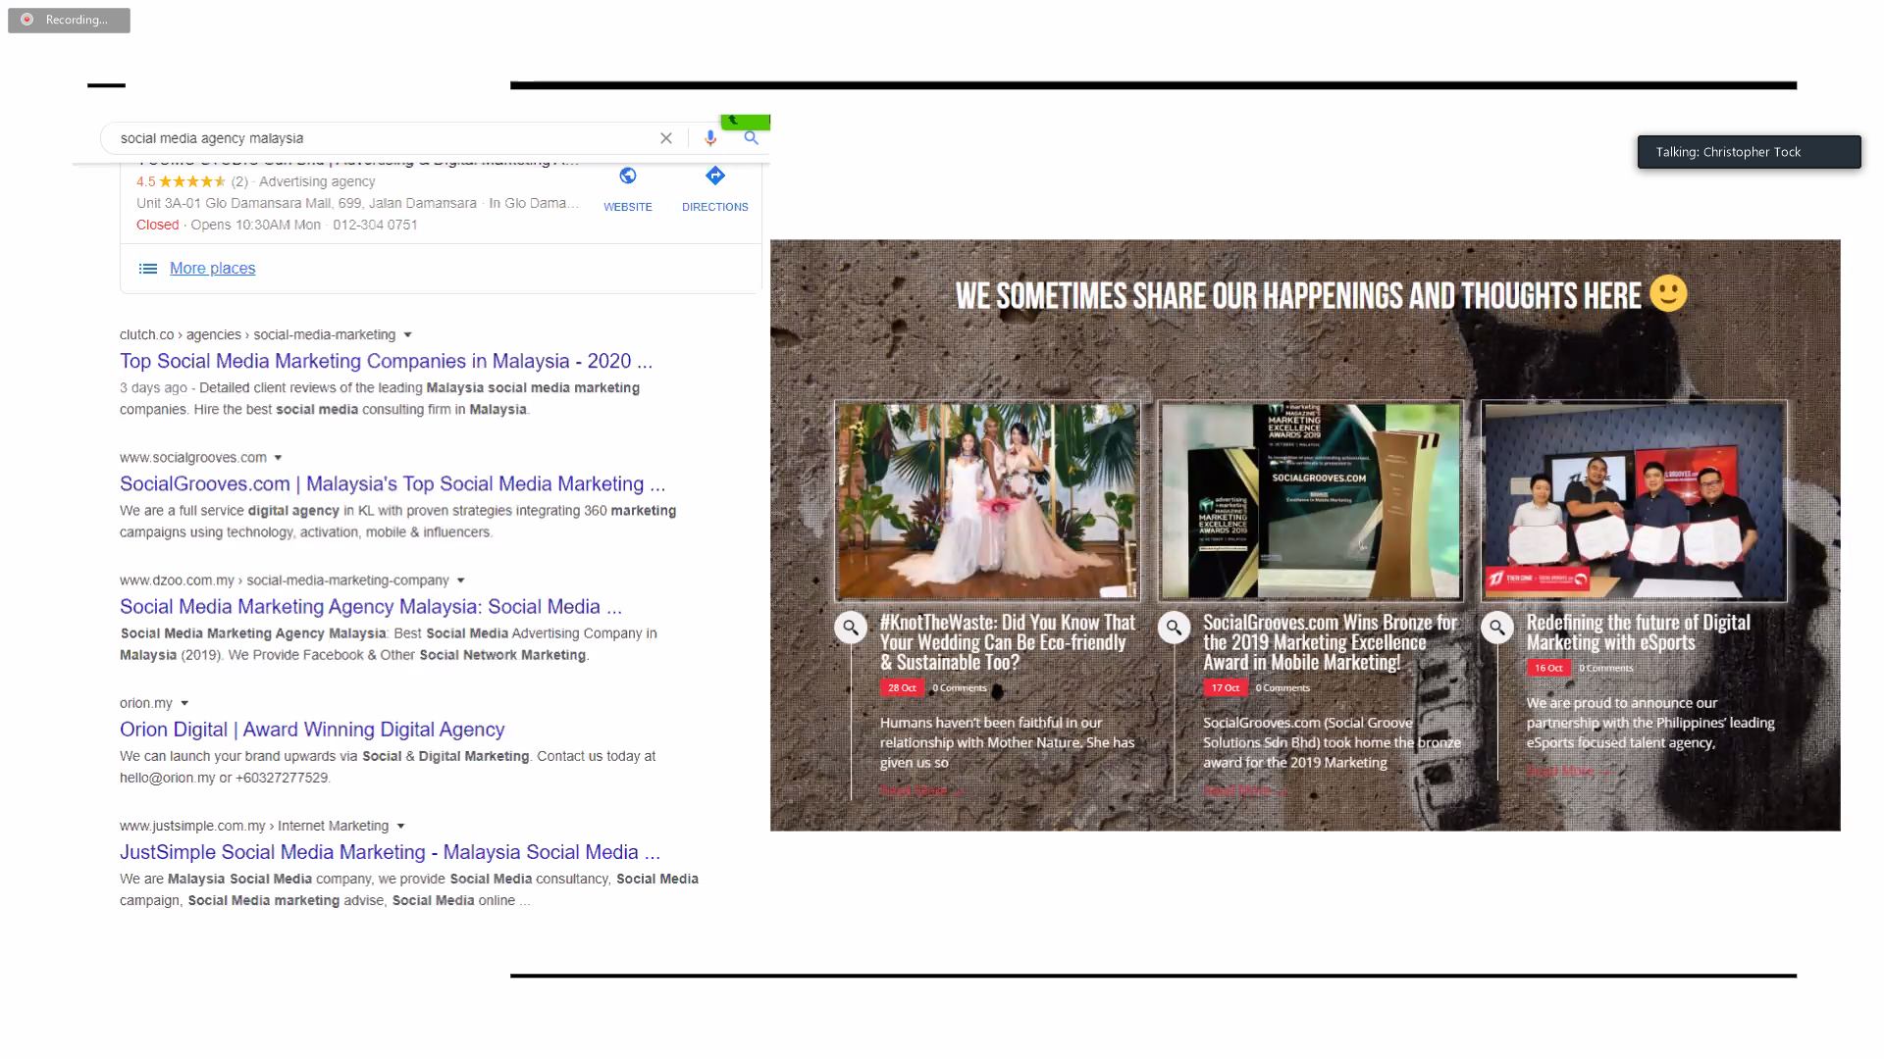Click the orion.my URL text
The height and width of the screenshot is (1059, 1884).
click(146, 703)
